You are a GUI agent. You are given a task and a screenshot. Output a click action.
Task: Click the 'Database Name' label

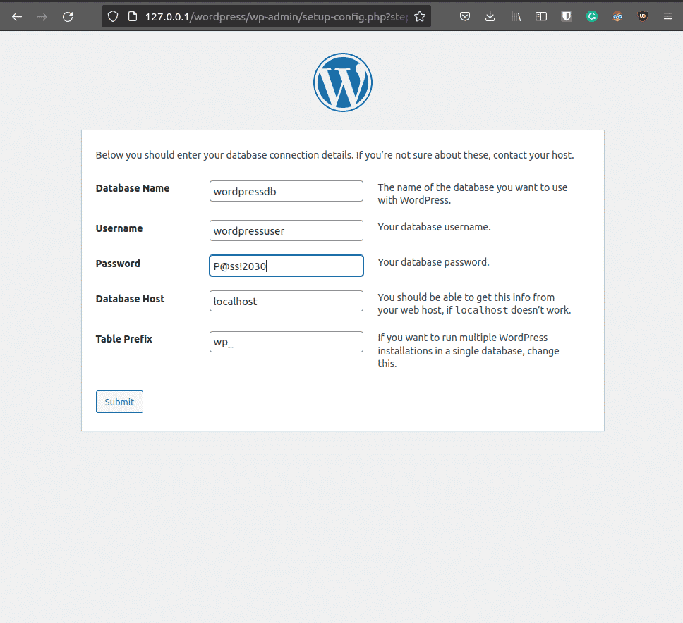[x=133, y=188]
